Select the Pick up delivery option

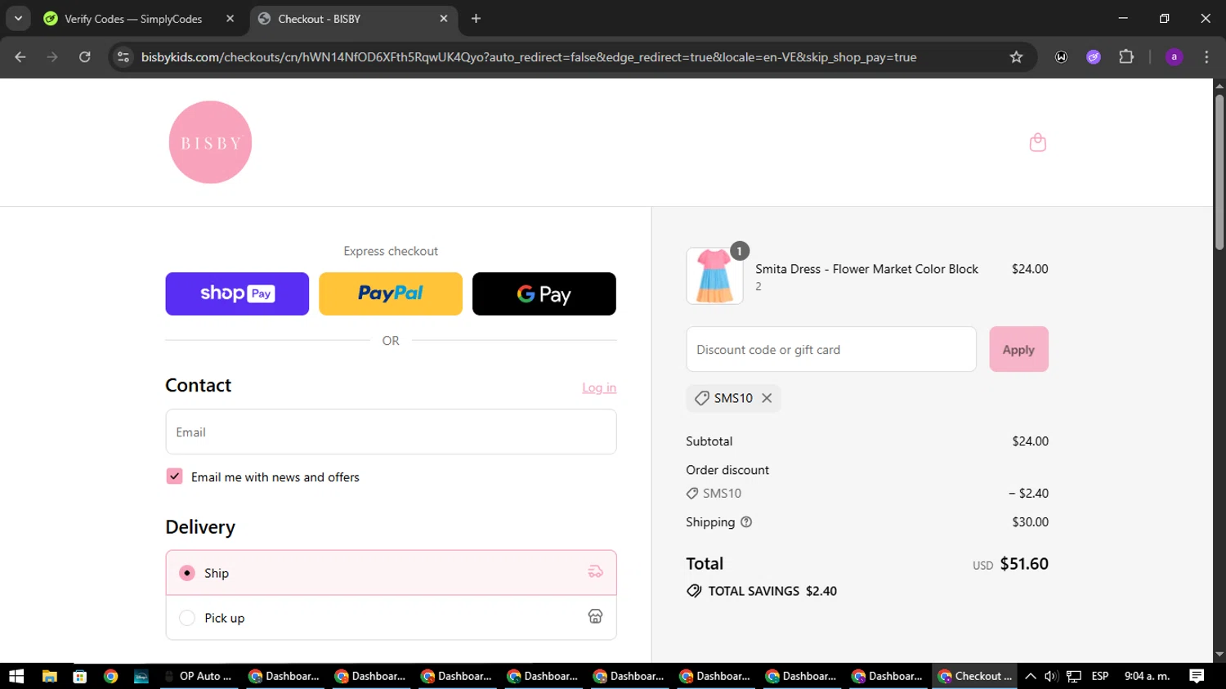pyautogui.click(x=391, y=618)
